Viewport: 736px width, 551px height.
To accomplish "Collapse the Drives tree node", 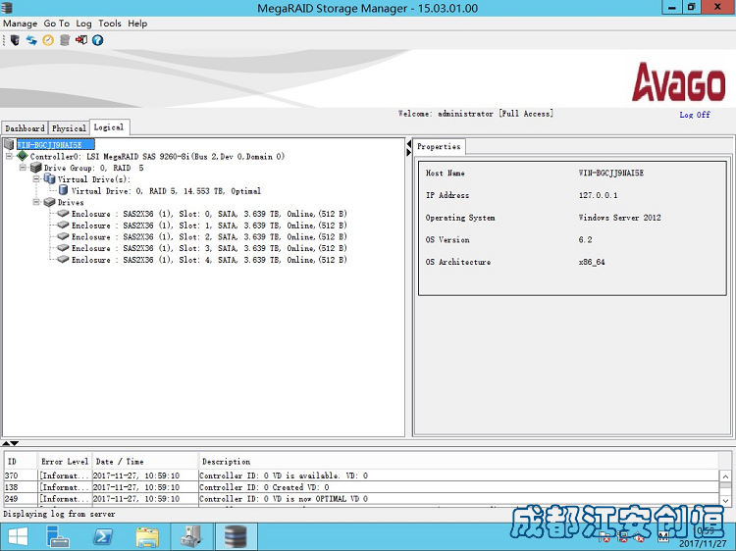I will click(36, 202).
